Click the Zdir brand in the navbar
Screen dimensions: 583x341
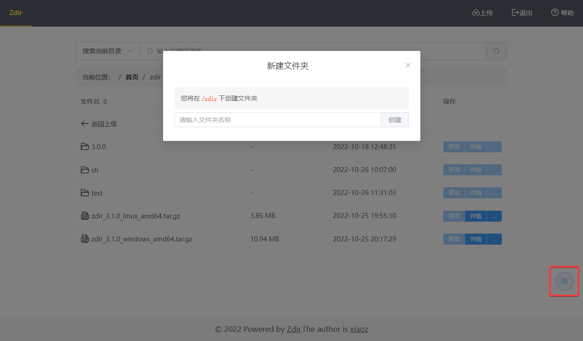(16, 13)
